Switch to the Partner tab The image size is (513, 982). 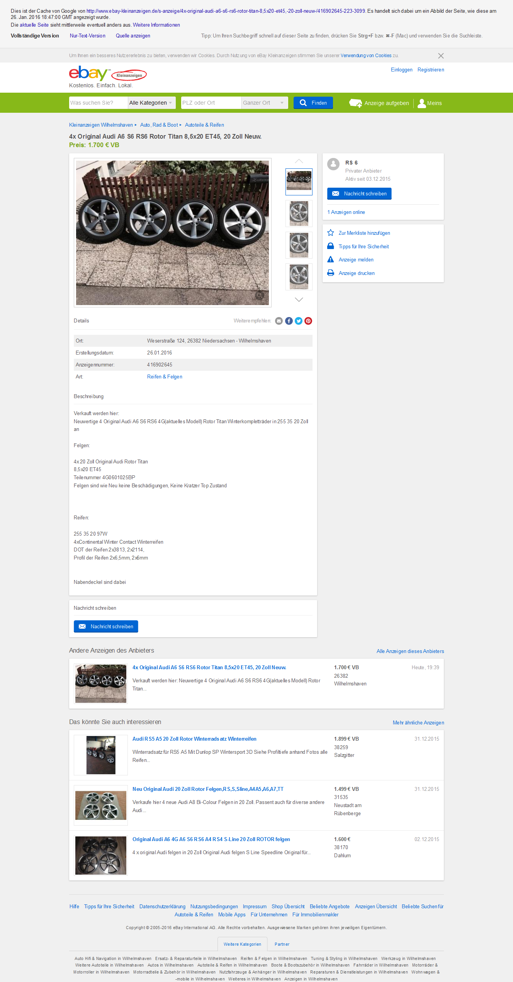[282, 944]
